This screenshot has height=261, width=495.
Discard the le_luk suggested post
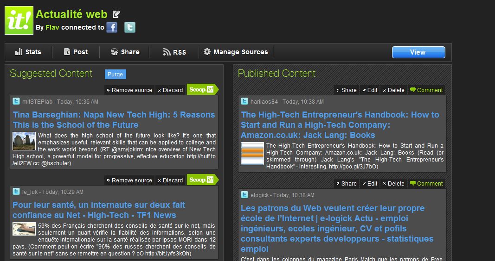click(x=170, y=180)
